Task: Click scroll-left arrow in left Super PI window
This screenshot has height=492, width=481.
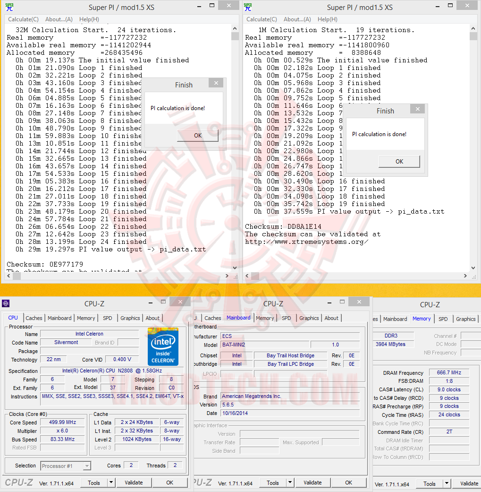Action: 8,276
